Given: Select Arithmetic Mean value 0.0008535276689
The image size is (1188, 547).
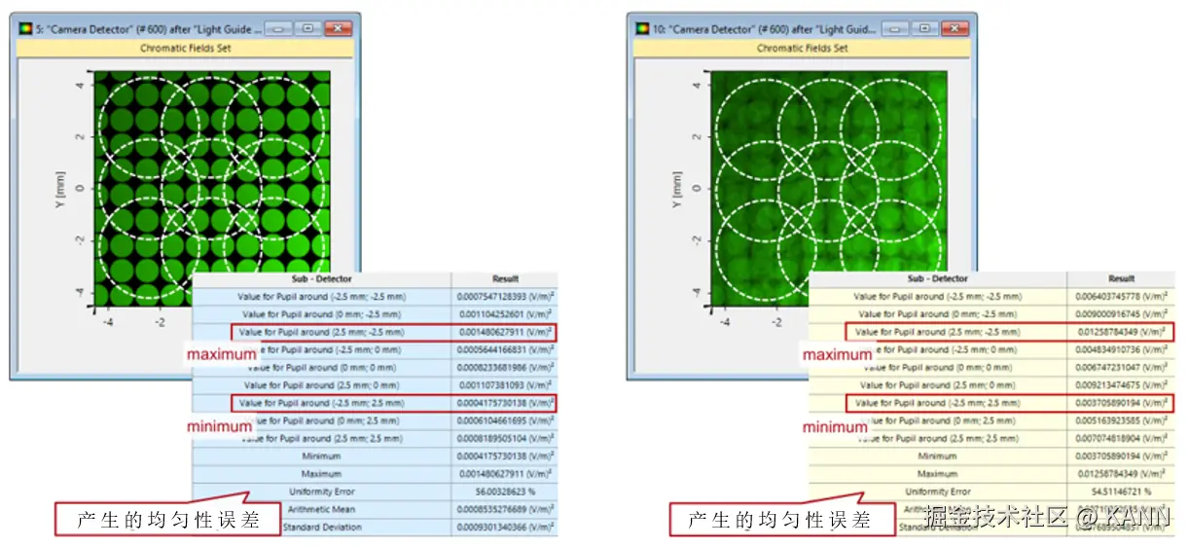Looking at the screenshot, I should [506, 509].
